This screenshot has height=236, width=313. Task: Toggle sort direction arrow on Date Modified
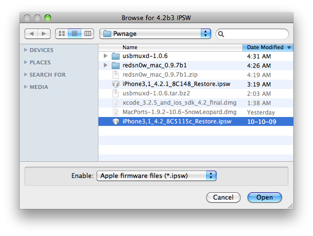(x=289, y=48)
